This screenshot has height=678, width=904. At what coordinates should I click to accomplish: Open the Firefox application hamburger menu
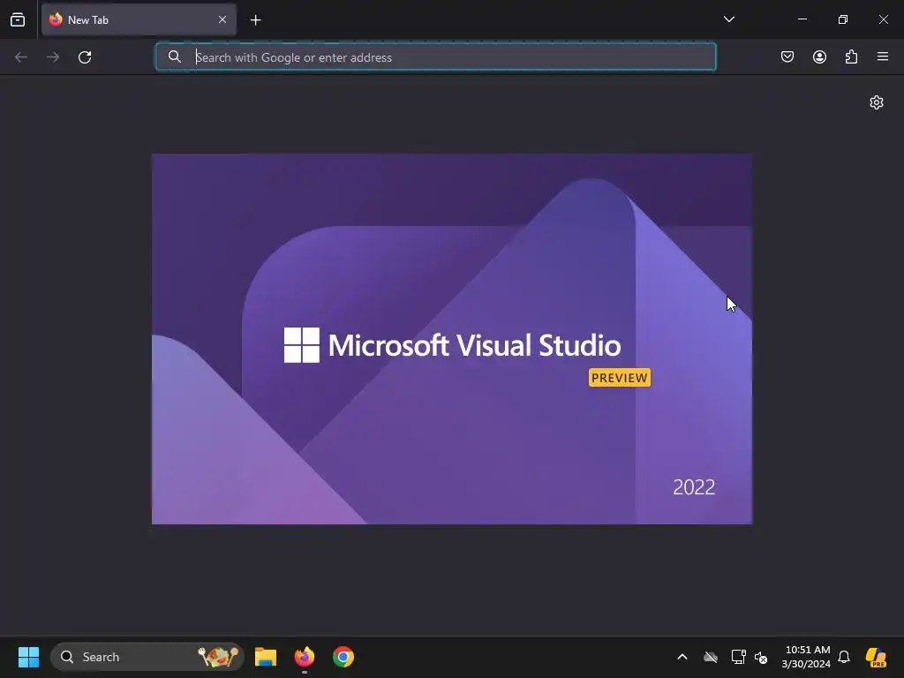coord(883,56)
